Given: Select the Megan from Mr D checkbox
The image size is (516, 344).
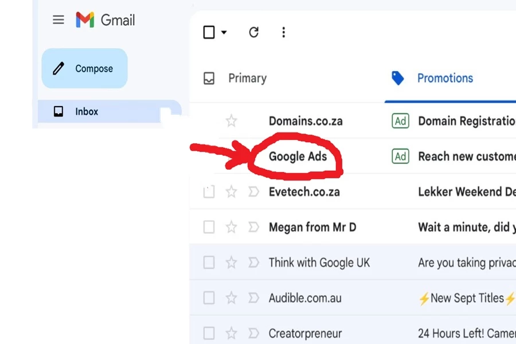Looking at the screenshot, I should click(209, 227).
